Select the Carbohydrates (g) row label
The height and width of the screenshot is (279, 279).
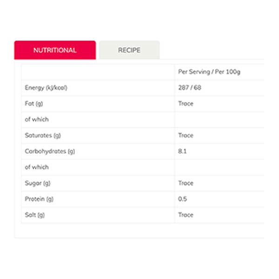pos(50,151)
